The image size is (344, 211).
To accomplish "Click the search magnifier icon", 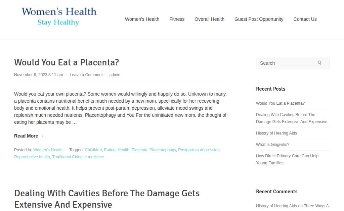I will coord(319,63).
